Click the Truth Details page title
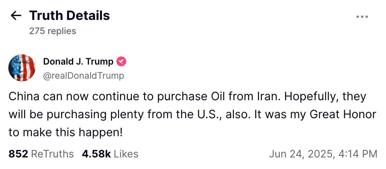Image resolution: width=386 pixels, height=169 pixels. pyautogui.click(x=69, y=15)
